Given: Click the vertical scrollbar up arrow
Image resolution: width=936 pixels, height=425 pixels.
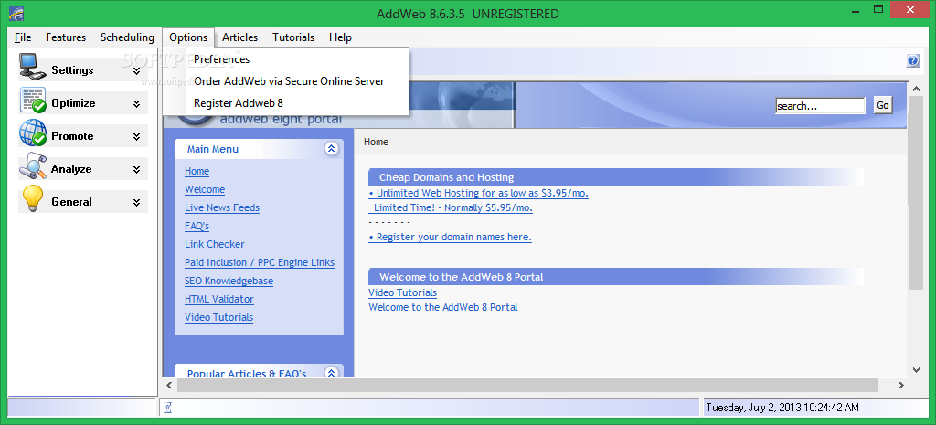Looking at the screenshot, I should tap(917, 89).
